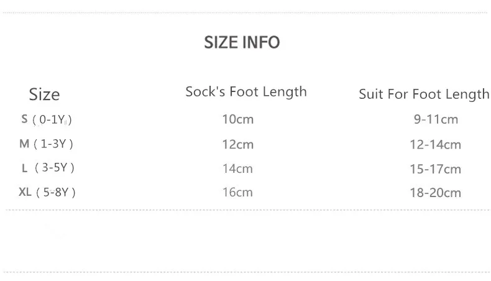This screenshot has width=491, height=281.
Task: Click the letter S size label
Action: pyautogui.click(x=24, y=119)
